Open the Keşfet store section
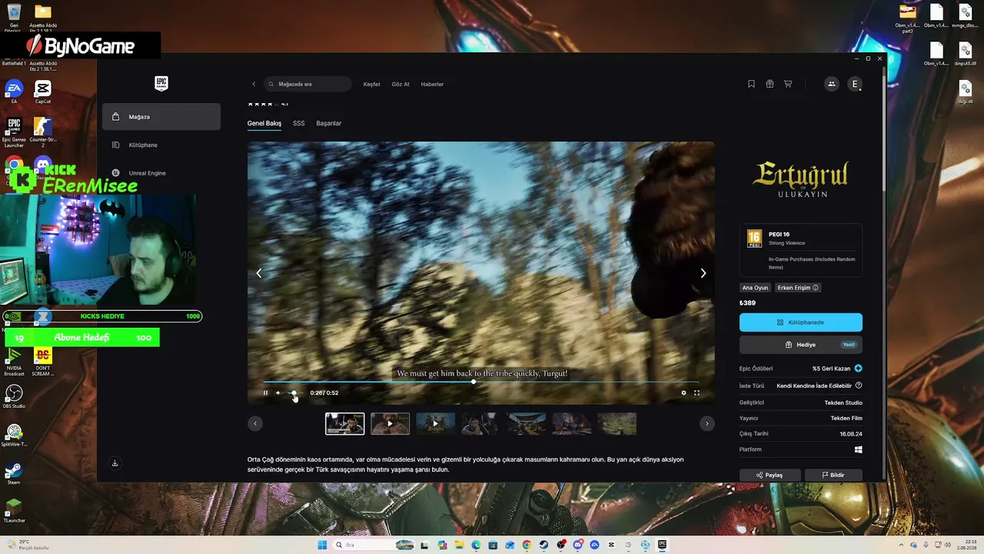The height and width of the screenshot is (554, 984). pyautogui.click(x=372, y=84)
